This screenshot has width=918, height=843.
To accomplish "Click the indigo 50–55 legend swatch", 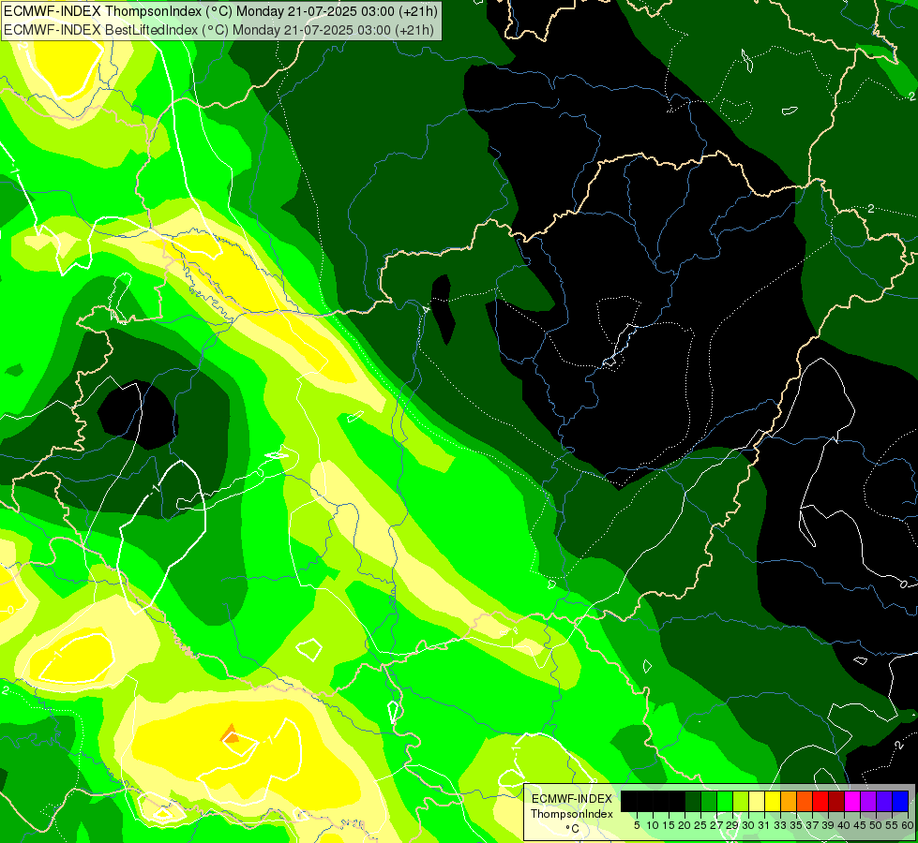I will pos(884,801).
